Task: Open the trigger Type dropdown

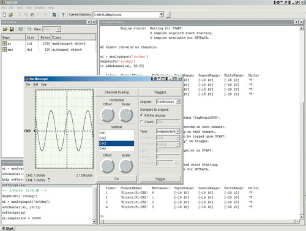Action: (178, 131)
